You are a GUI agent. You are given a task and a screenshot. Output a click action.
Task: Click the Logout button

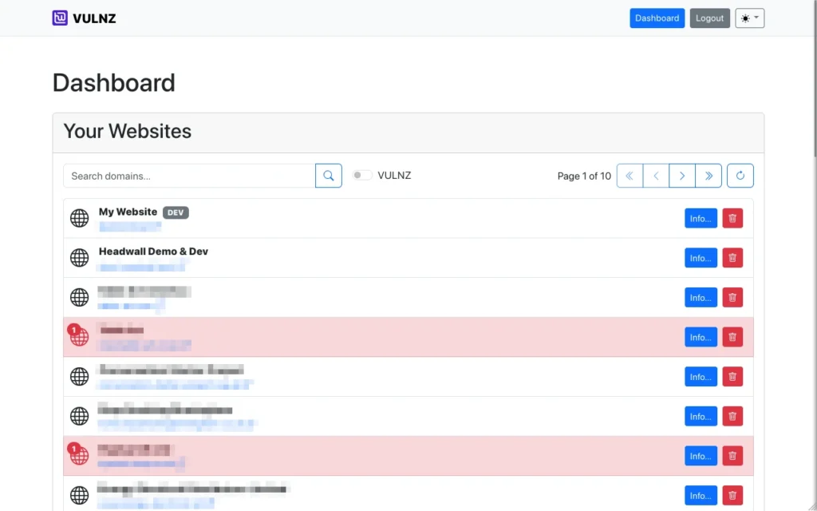(709, 18)
